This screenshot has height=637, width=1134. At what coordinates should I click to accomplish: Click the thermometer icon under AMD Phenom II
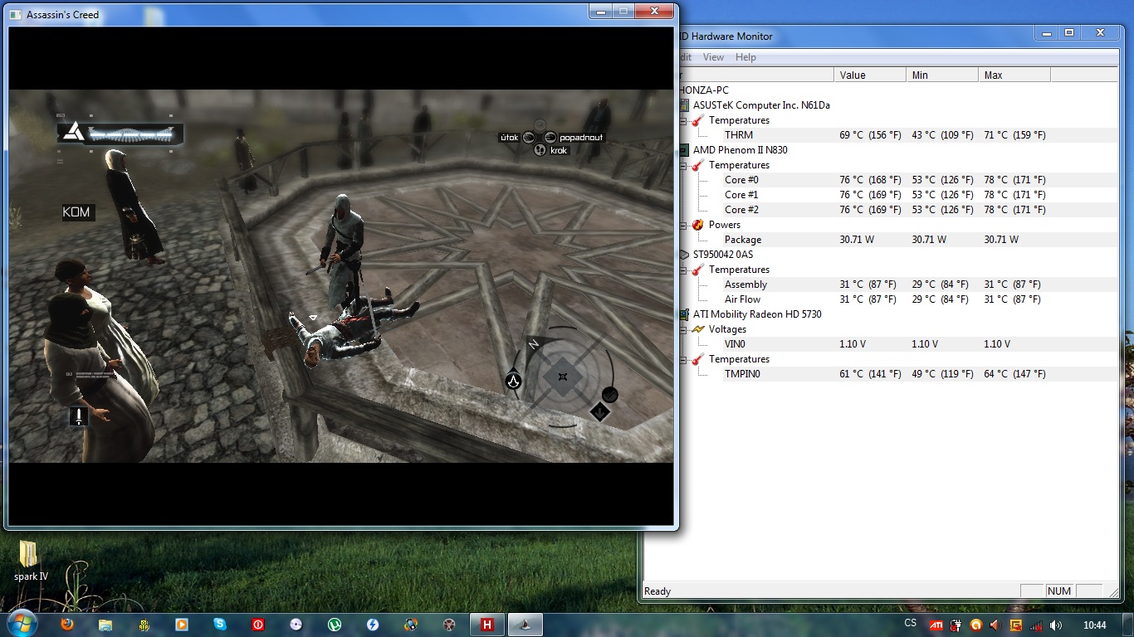coord(698,165)
